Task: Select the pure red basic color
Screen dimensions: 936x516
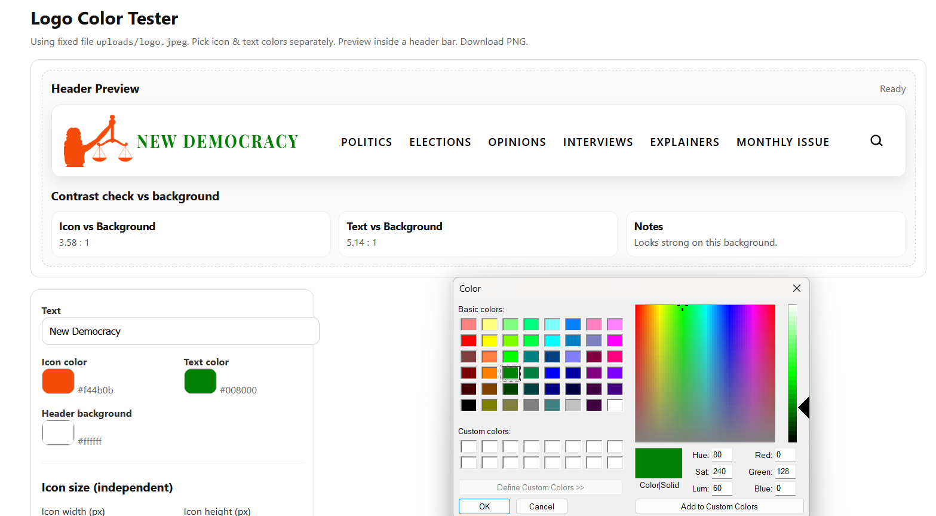Action: pyautogui.click(x=469, y=340)
